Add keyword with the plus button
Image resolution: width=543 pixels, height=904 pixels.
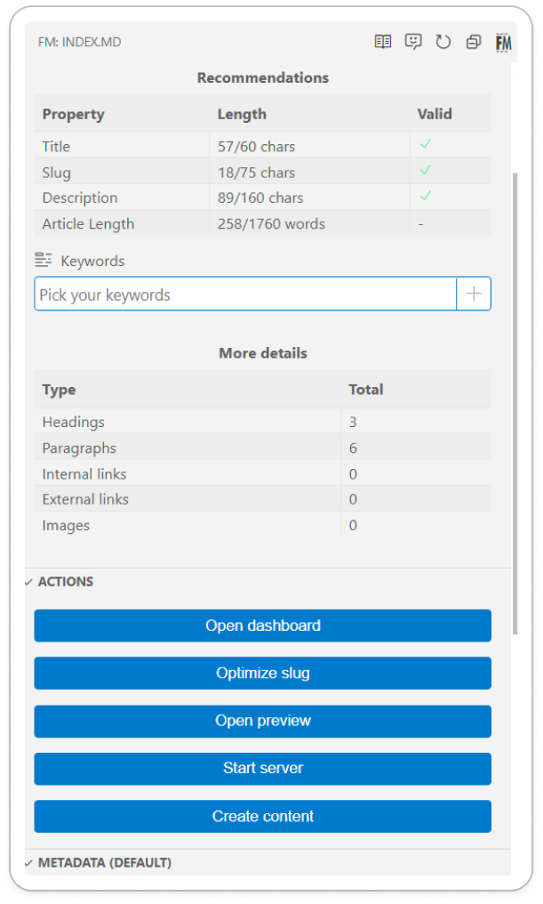pos(474,294)
